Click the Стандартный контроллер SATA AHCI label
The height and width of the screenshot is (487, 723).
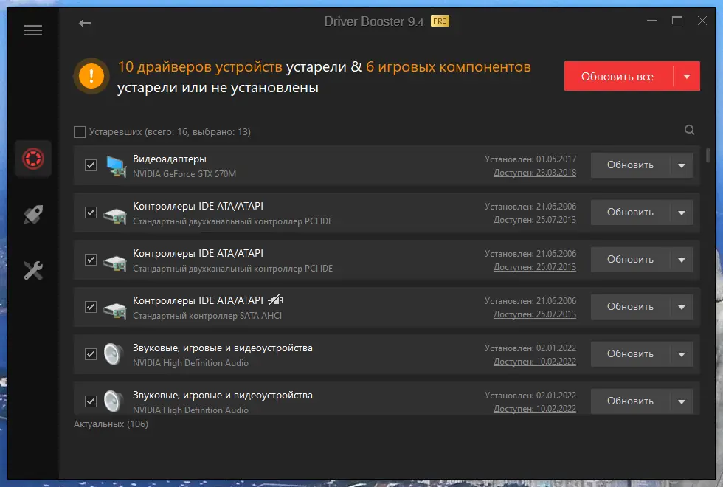tap(207, 316)
